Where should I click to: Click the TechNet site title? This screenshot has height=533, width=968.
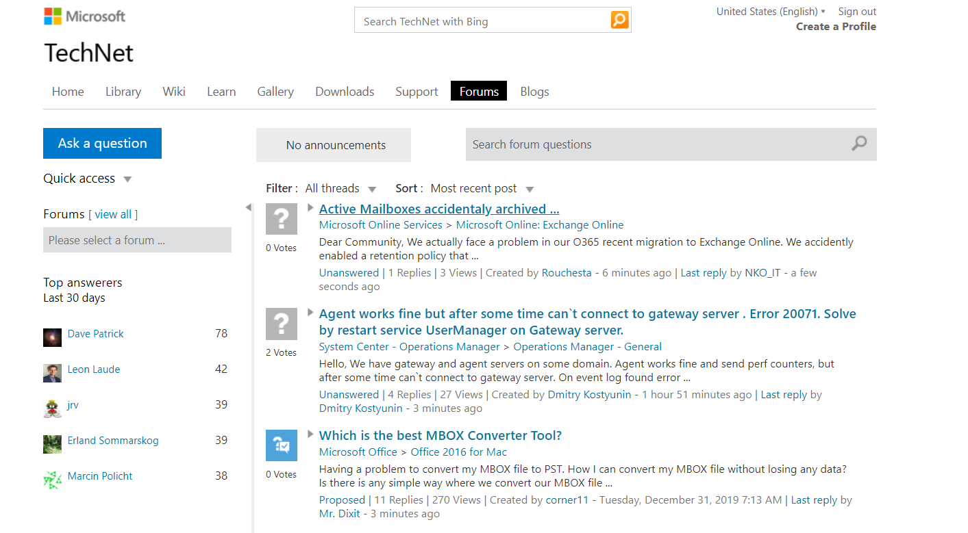click(89, 53)
